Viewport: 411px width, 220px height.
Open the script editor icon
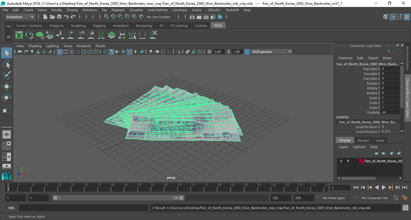tap(406, 208)
